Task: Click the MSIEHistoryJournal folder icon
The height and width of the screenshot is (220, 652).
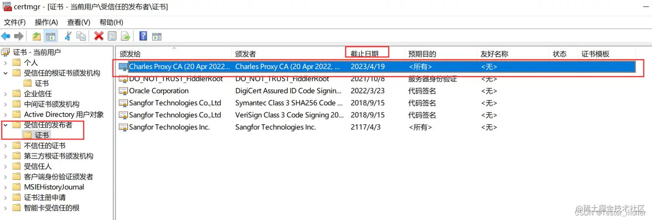Action: (x=17, y=187)
